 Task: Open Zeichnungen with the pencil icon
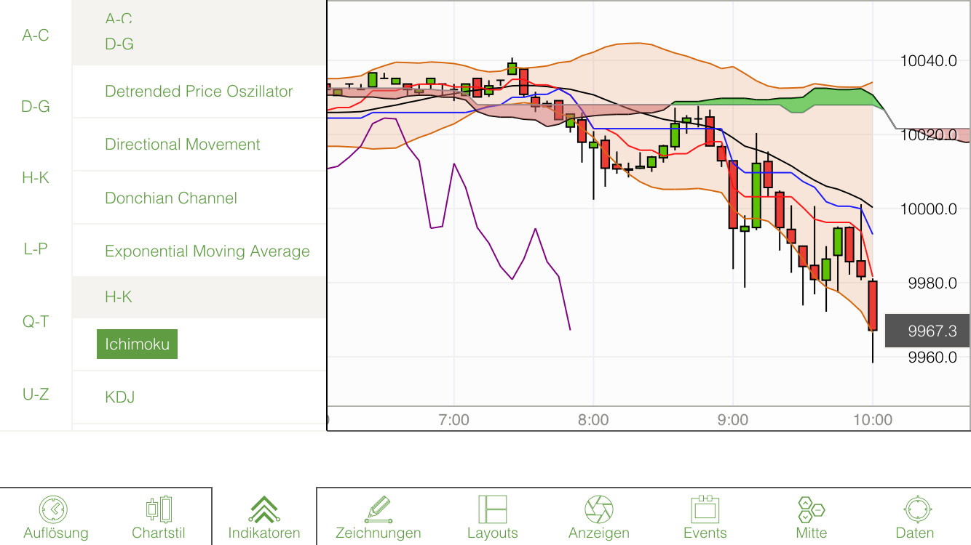(379, 509)
